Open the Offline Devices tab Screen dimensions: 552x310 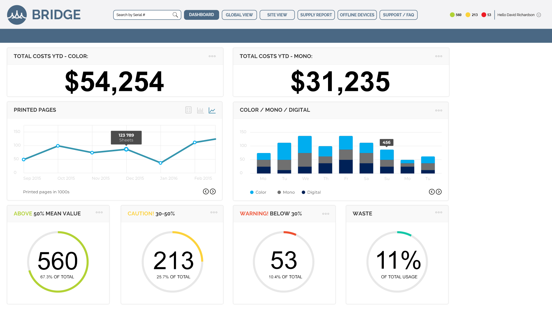[x=357, y=15]
